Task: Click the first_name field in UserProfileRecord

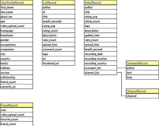Action: click(x=17, y=7)
